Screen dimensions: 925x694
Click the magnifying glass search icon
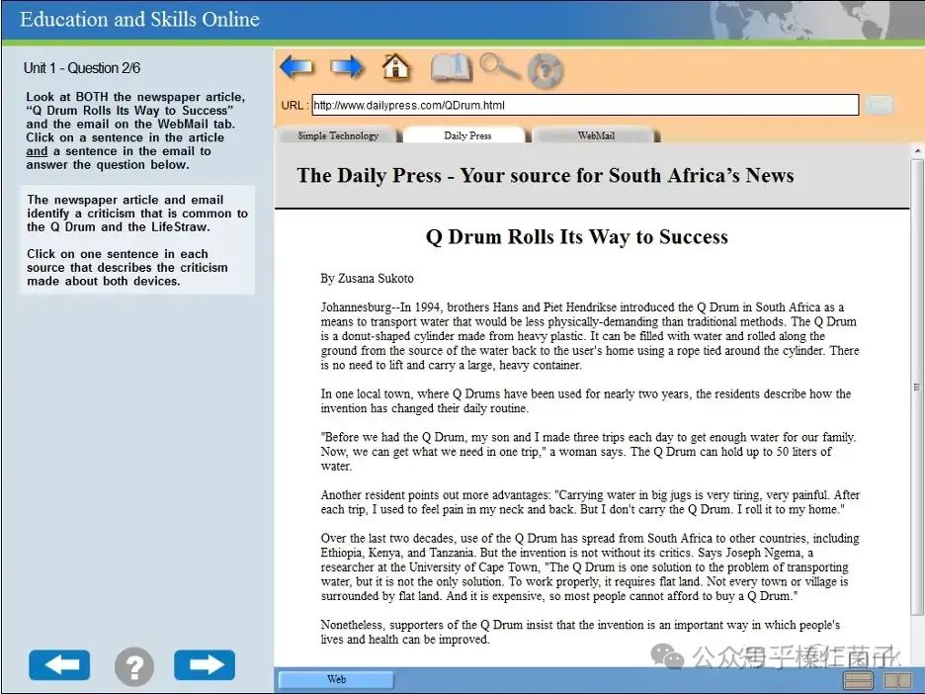click(499, 66)
